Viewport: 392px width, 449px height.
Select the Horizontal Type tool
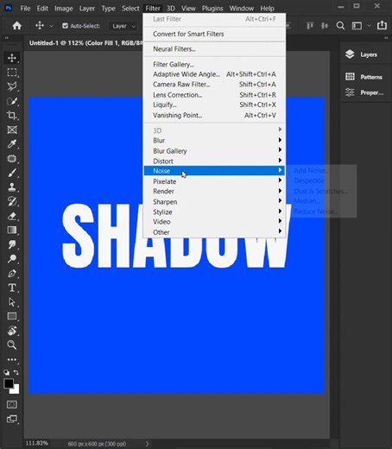tap(12, 288)
